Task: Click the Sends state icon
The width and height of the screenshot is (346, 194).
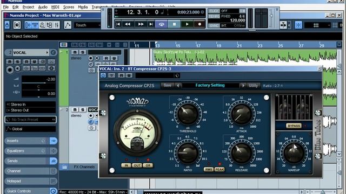Action: 54,161
